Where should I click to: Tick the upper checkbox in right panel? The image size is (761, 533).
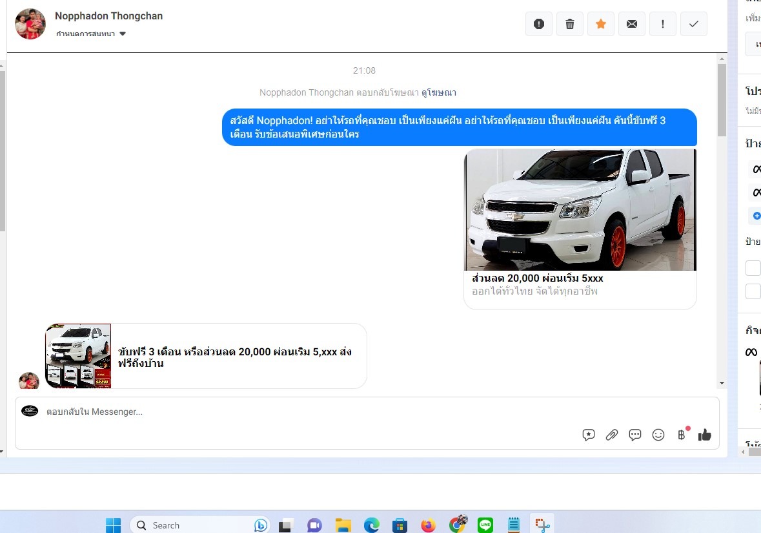753,268
